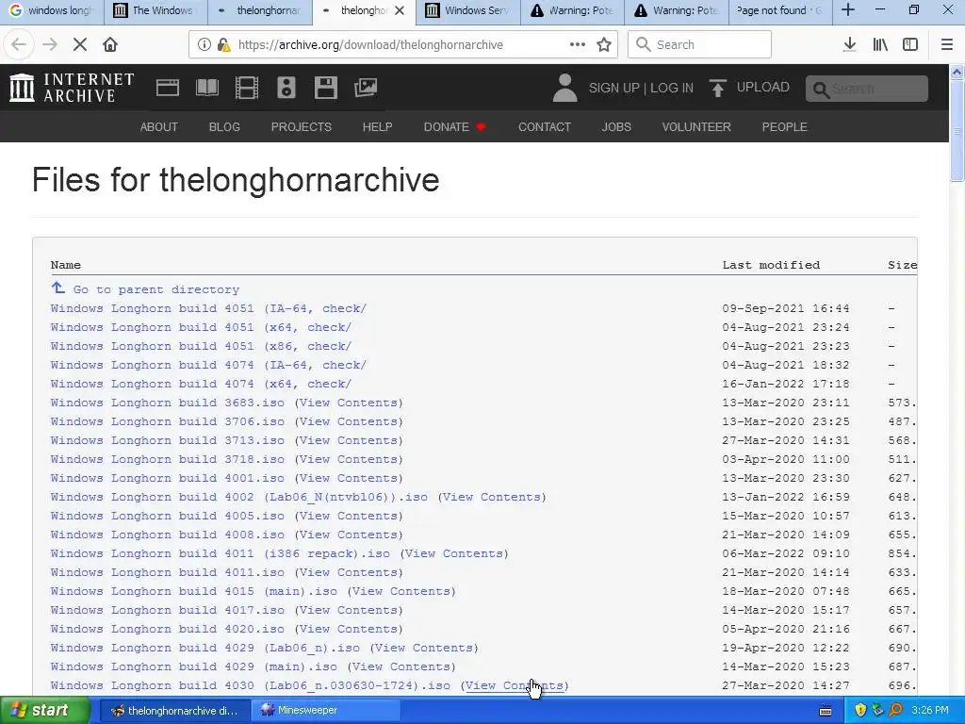Switch to 'windows longhorn' Google tab
The width and height of the screenshot is (965, 724).
coord(52,10)
